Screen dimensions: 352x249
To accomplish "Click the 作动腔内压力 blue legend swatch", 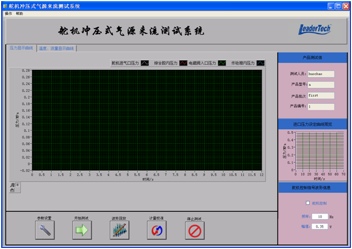I will (261, 64).
